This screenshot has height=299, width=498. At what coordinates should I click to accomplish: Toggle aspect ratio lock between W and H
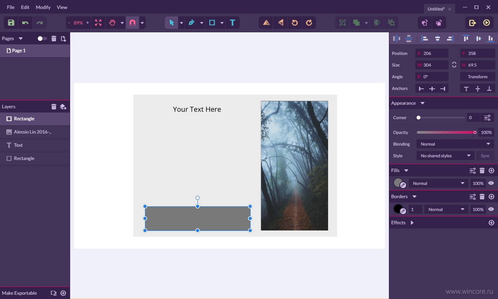454,65
